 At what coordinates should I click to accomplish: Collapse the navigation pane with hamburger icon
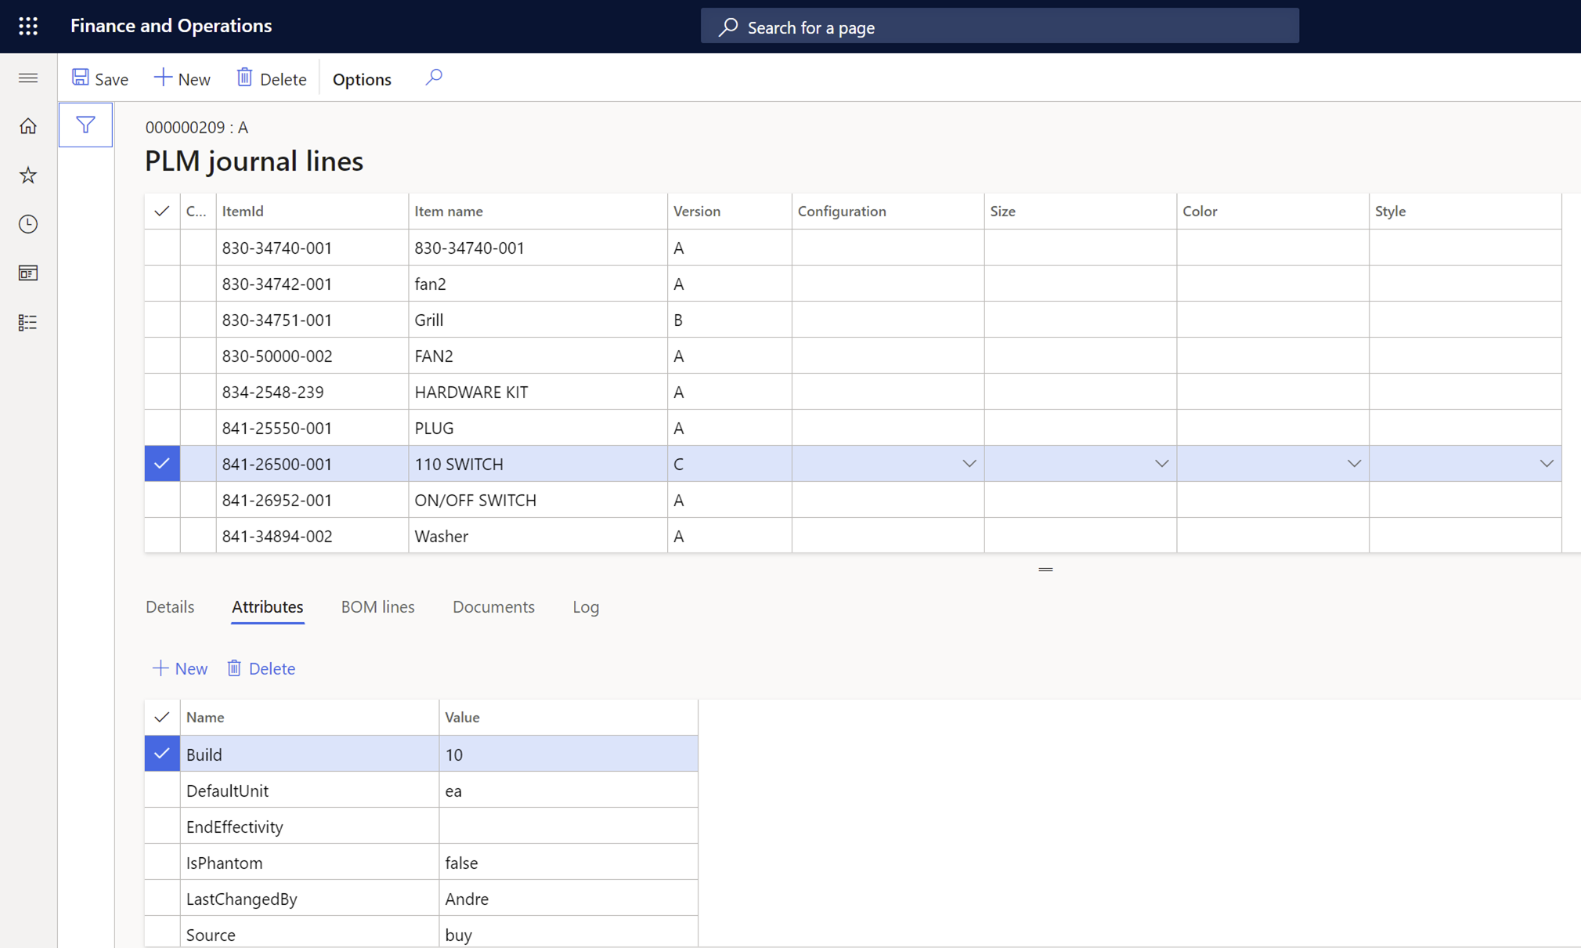click(28, 78)
